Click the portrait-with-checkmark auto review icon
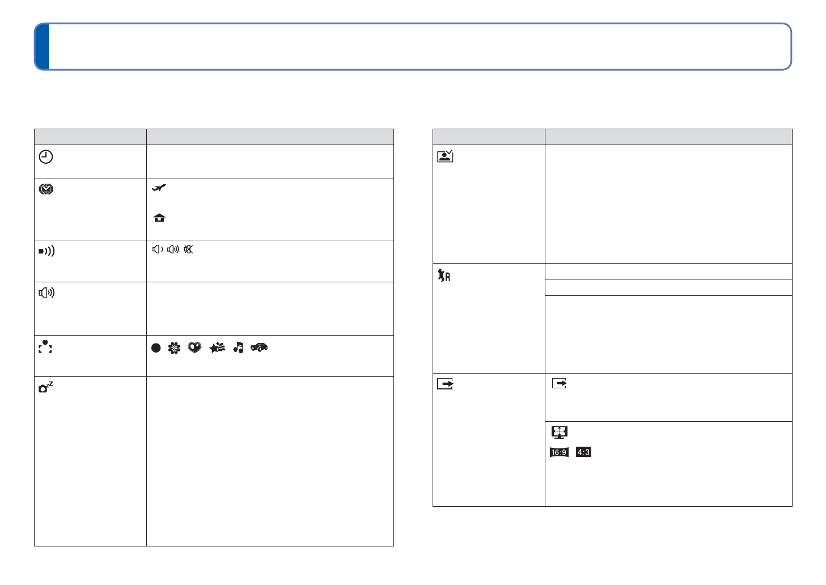 pos(445,156)
